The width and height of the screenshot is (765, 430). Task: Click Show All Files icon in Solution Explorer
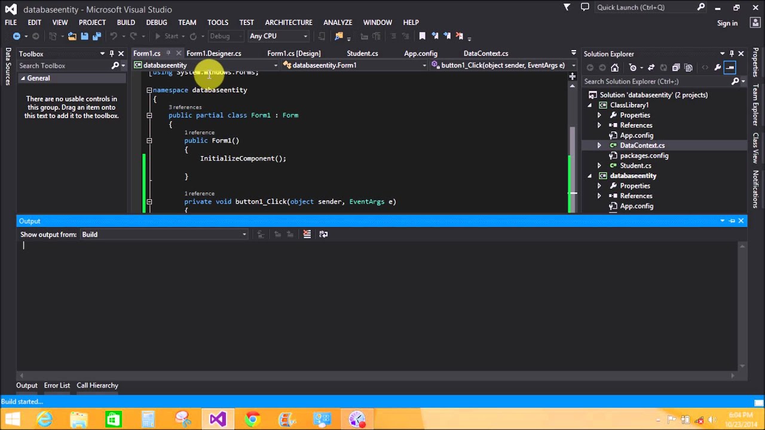tap(688, 67)
